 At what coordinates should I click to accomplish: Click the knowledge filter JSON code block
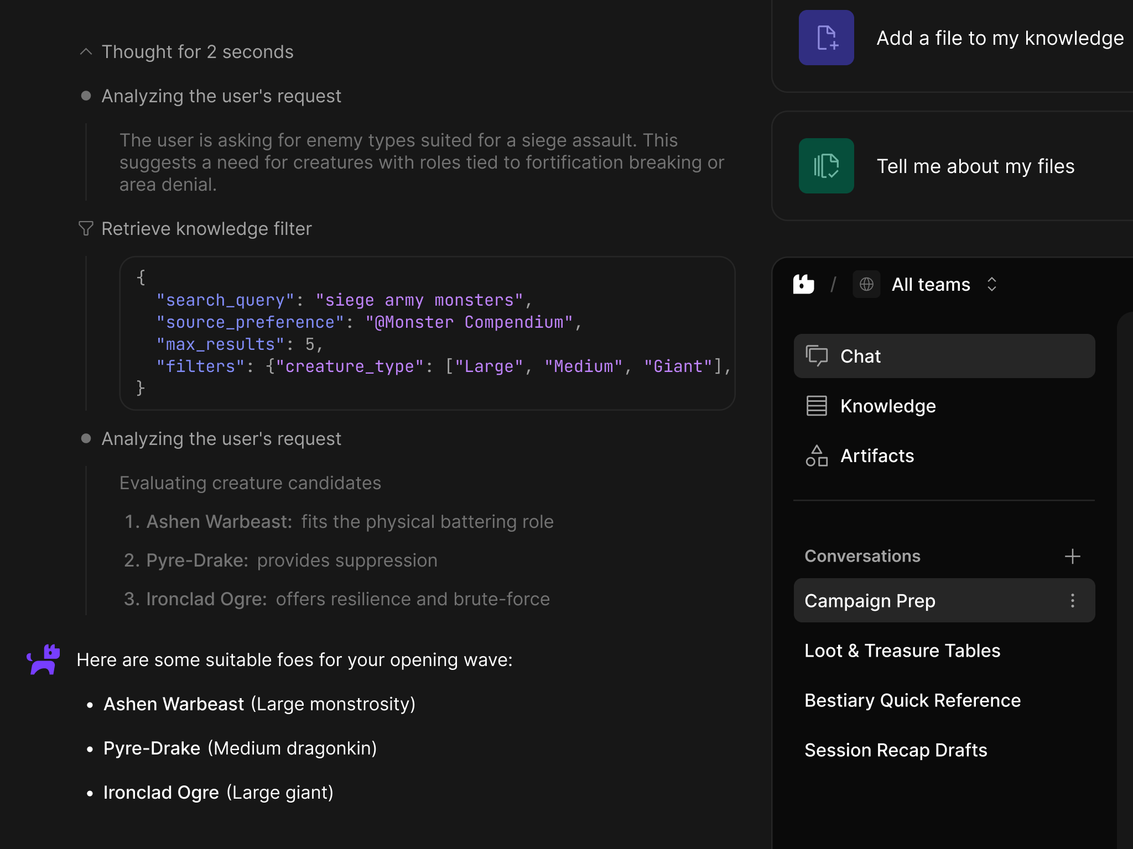[427, 333]
